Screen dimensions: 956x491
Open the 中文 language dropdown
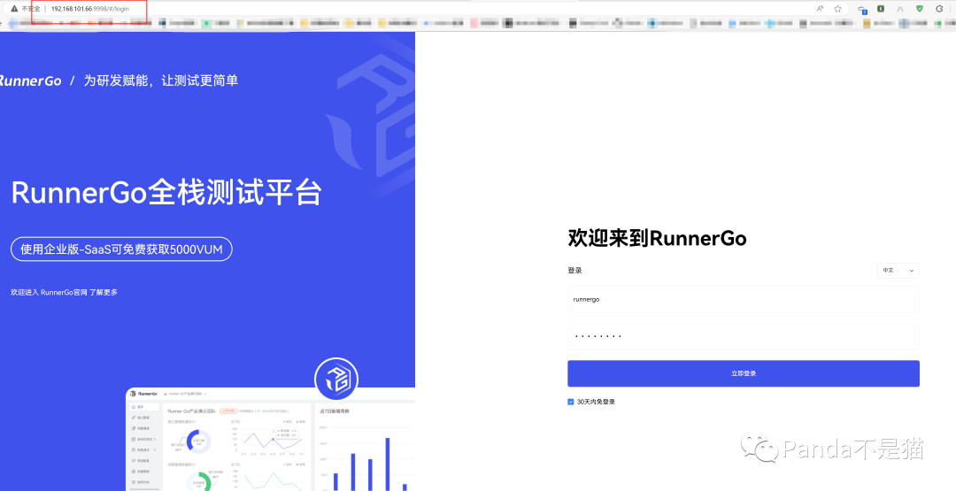click(898, 271)
